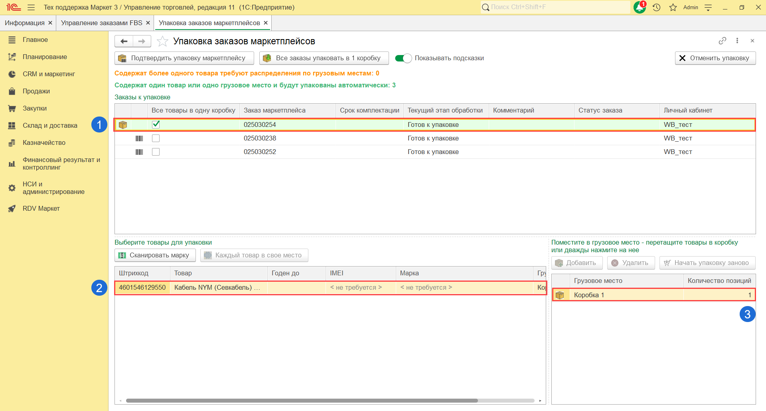Add page to favorites with star icon
This screenshot has width=766, height=411.
pos(162,41)
